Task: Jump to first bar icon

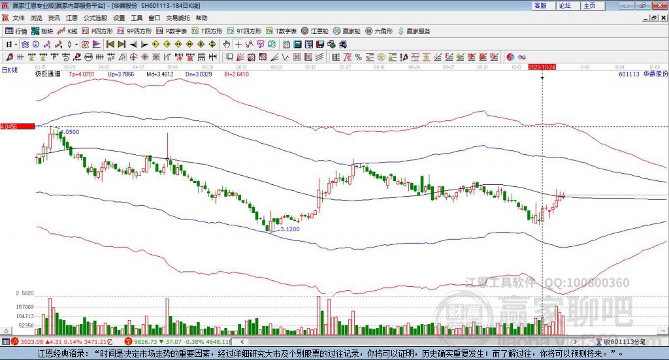Action: click(110, 44)
